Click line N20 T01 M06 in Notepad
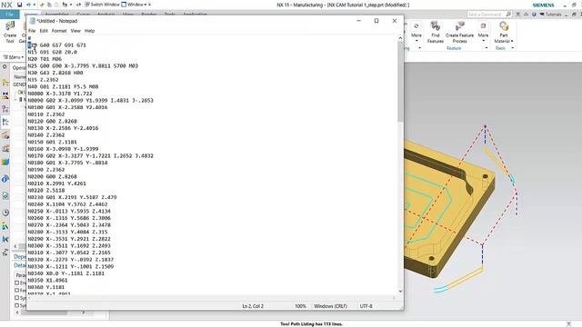The width and height of the screenshot is (582, 327). coord(45,59)
